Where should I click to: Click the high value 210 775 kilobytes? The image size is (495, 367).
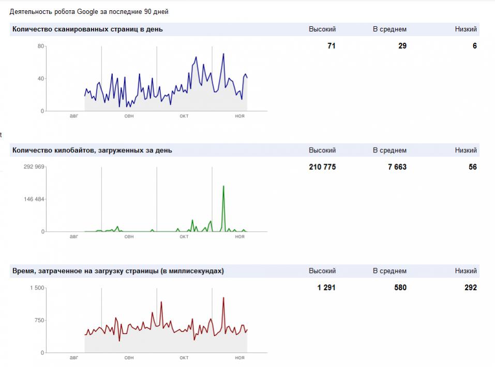click(322, 167)
